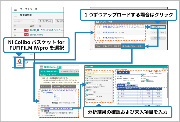
Task: Click the 名前 column header
Action: point(32,26)
